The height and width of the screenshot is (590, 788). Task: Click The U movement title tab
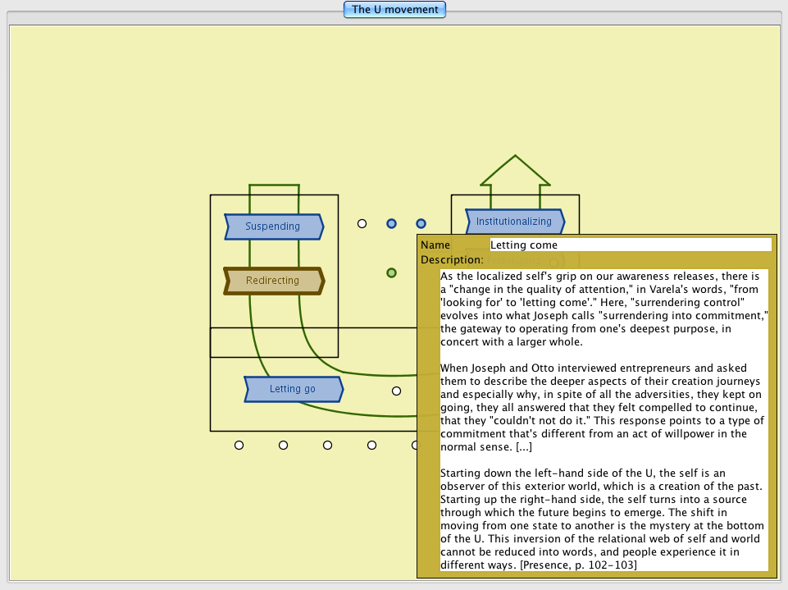coord(394,10)
